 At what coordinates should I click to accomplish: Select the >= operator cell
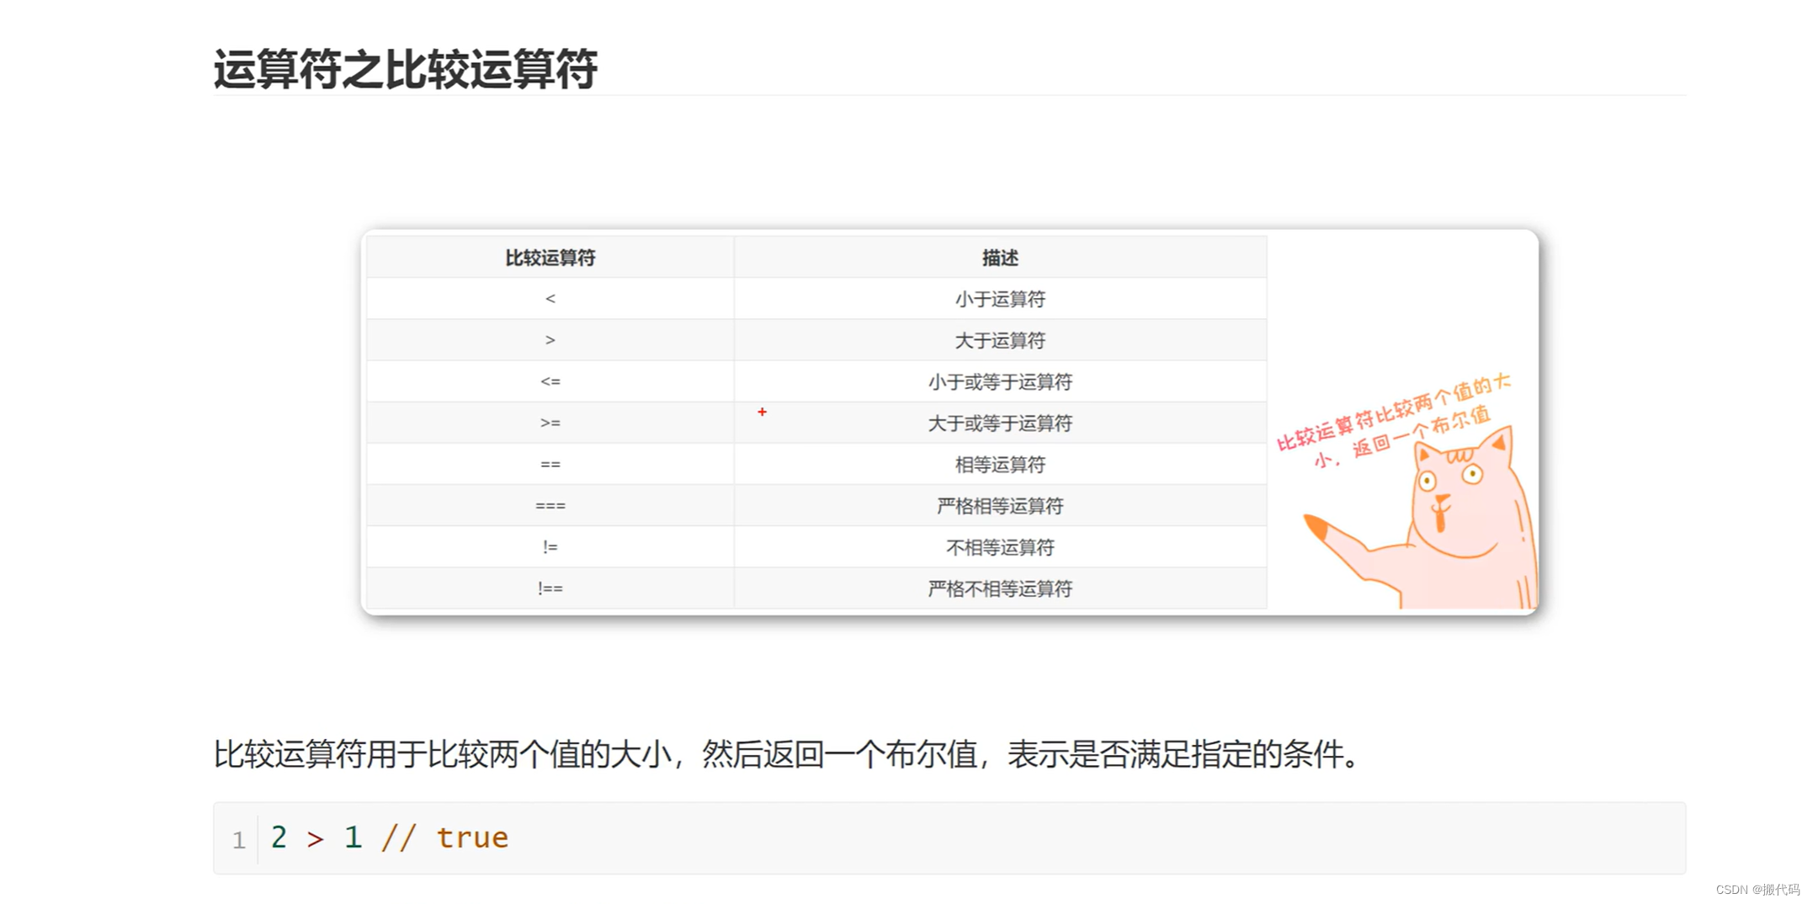[x=550, y=423]
